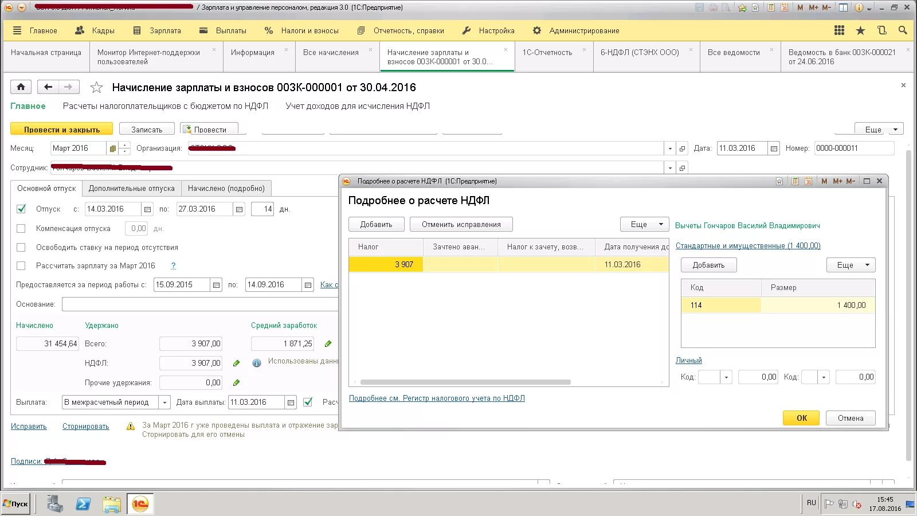Click the horizontal scrollbar of the tax table
This screenshot has height=516, width=917.
[x=465, y=382]
